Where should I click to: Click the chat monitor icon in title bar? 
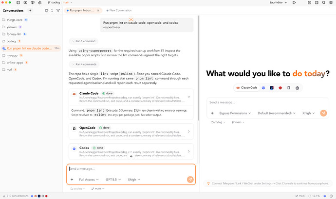pos(33,2)
